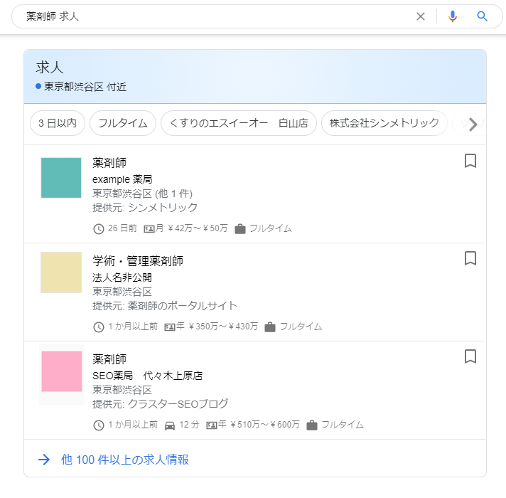Screen dimensions: 506x498
Task: Click in the 薬剤師 求人 search field
Action: click(213, 16)
